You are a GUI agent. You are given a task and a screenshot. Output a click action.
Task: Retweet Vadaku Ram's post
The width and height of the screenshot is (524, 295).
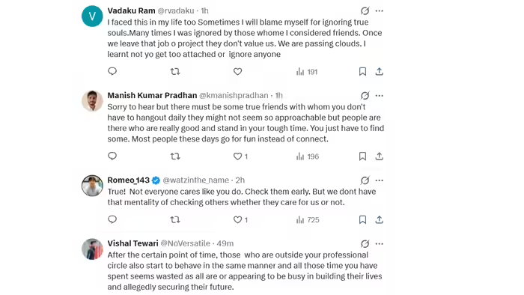point(175,71)
